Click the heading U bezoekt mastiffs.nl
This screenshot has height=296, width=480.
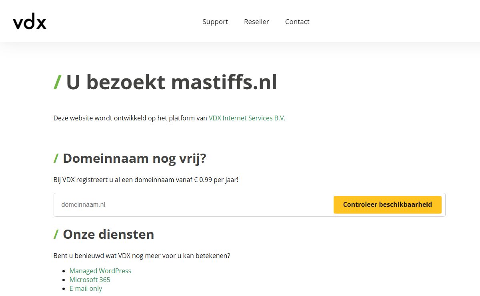pyautogui.click(x=165, y=82)
